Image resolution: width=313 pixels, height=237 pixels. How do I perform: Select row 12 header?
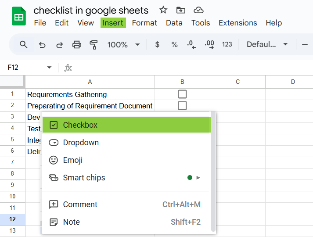point(12,219)
